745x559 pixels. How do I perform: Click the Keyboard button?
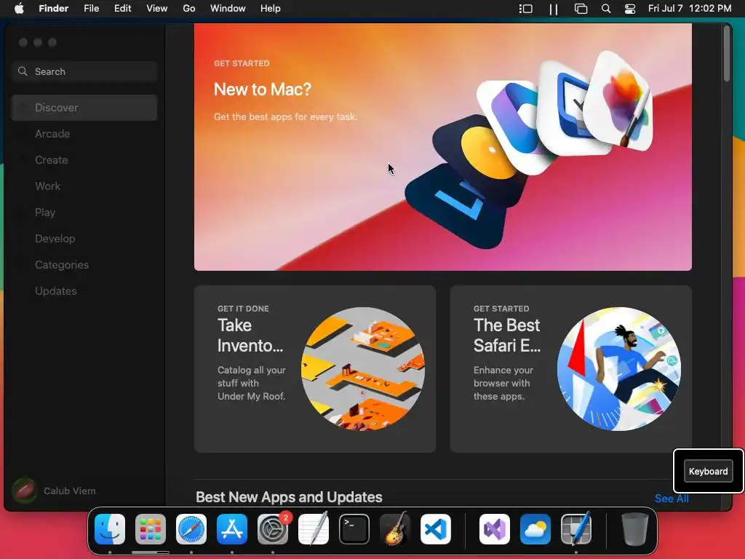tap(708, 471)
